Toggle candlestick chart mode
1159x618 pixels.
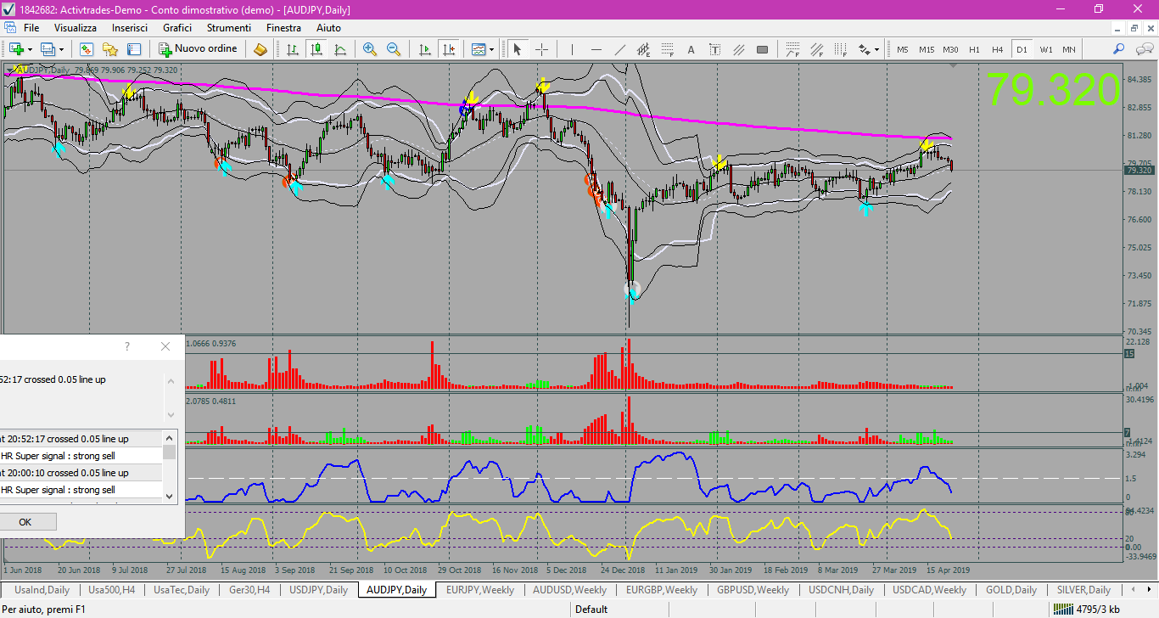[316, 49]
